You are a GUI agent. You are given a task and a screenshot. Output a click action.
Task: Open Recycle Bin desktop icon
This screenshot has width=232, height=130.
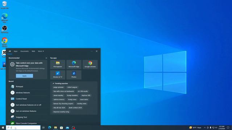[5, 5]
